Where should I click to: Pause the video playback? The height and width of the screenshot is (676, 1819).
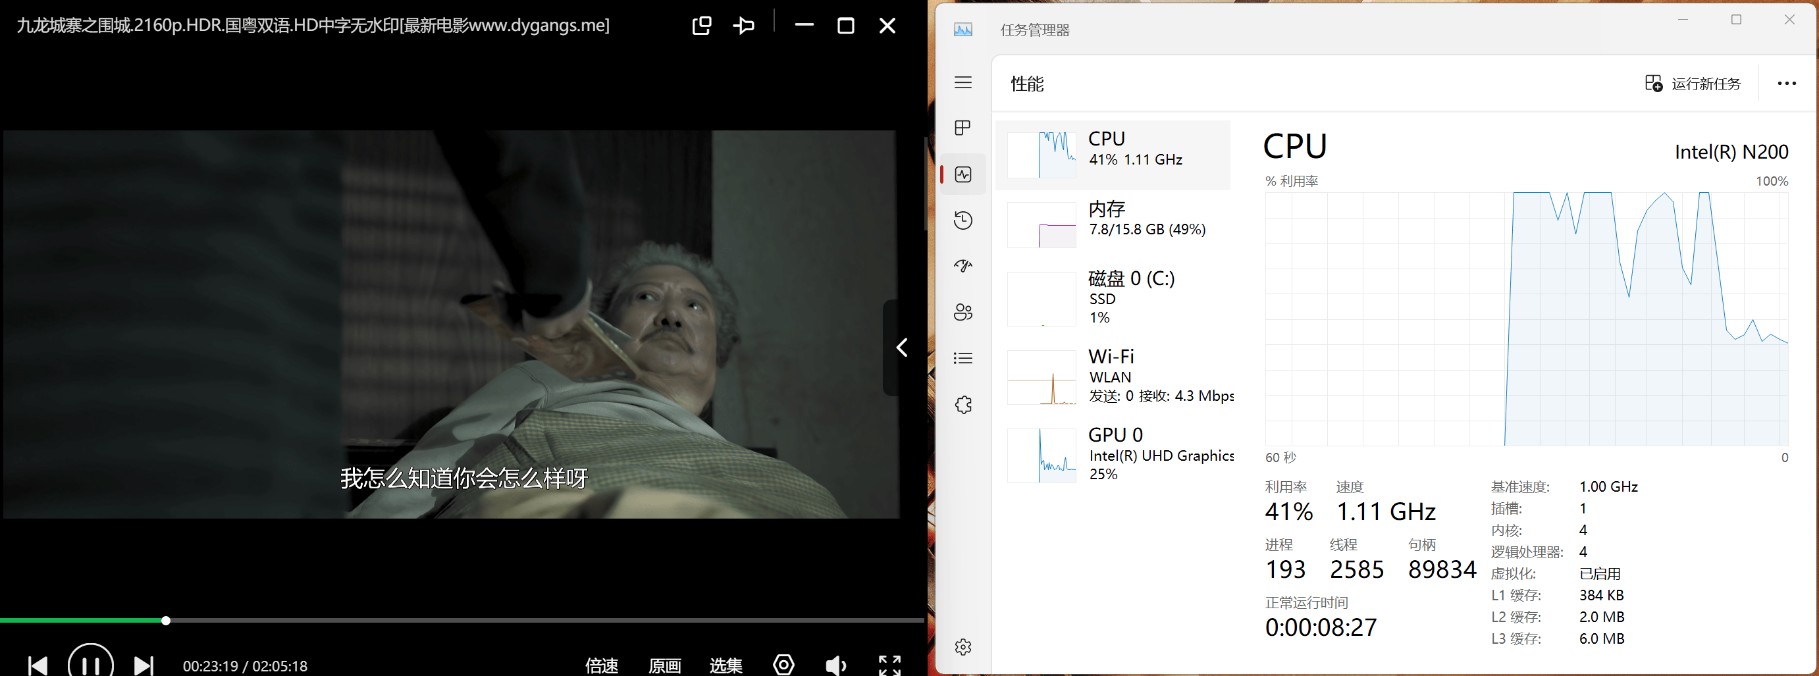pos(90,664)
